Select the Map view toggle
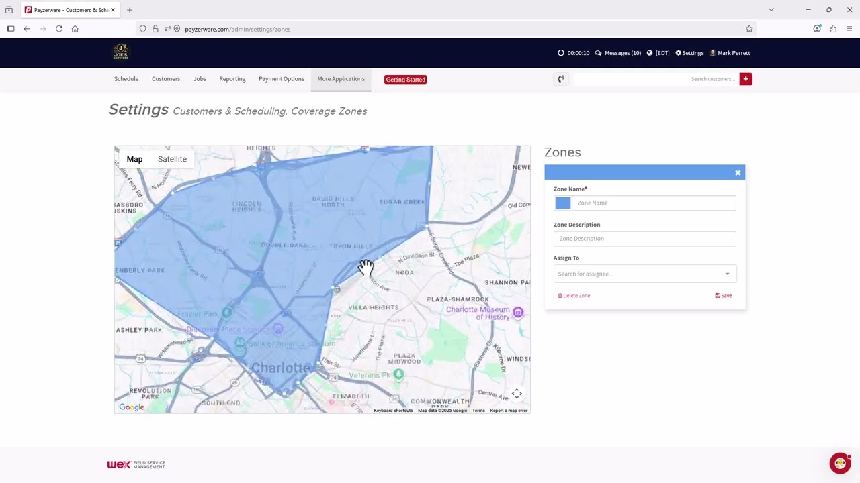The height and width of the screenshot is (483, 860). tap(134, 159)
